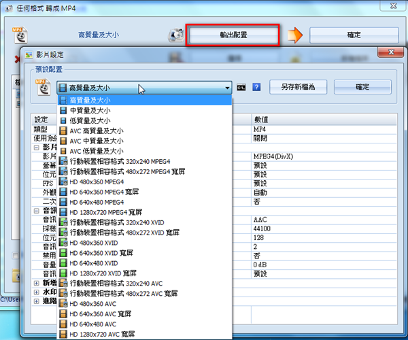Expand the 新增 settings group
408x340 pixels.
pos(37,283)
